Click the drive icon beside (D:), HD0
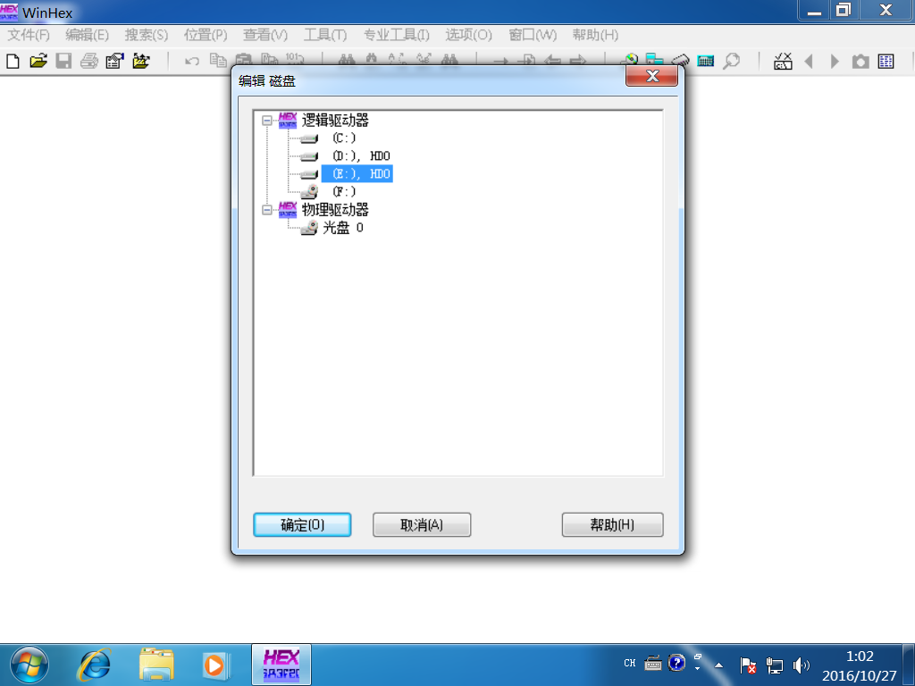 pyautogui.click(x=309, y=156)
